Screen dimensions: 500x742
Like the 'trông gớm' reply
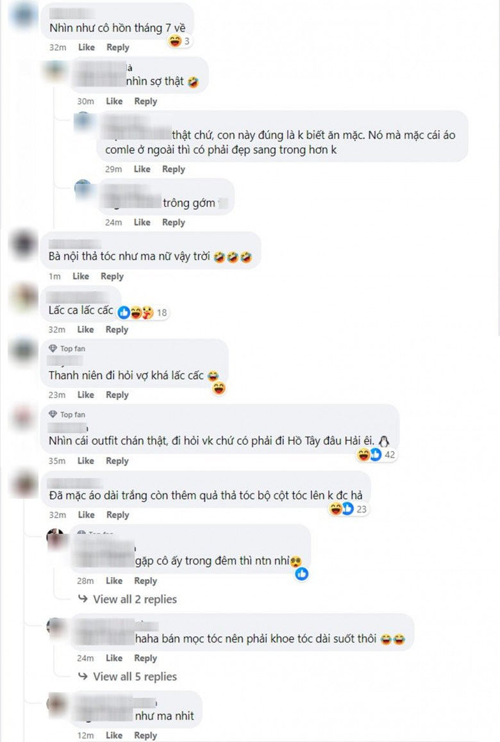pyautogui.click(x=142, y=222)
